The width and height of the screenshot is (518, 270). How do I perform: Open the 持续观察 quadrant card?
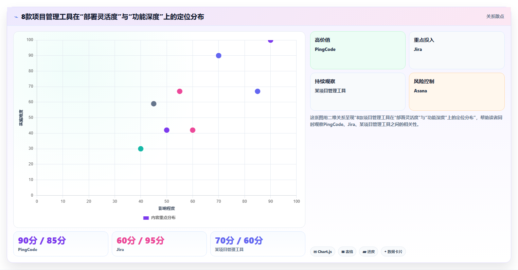point(358,92)
